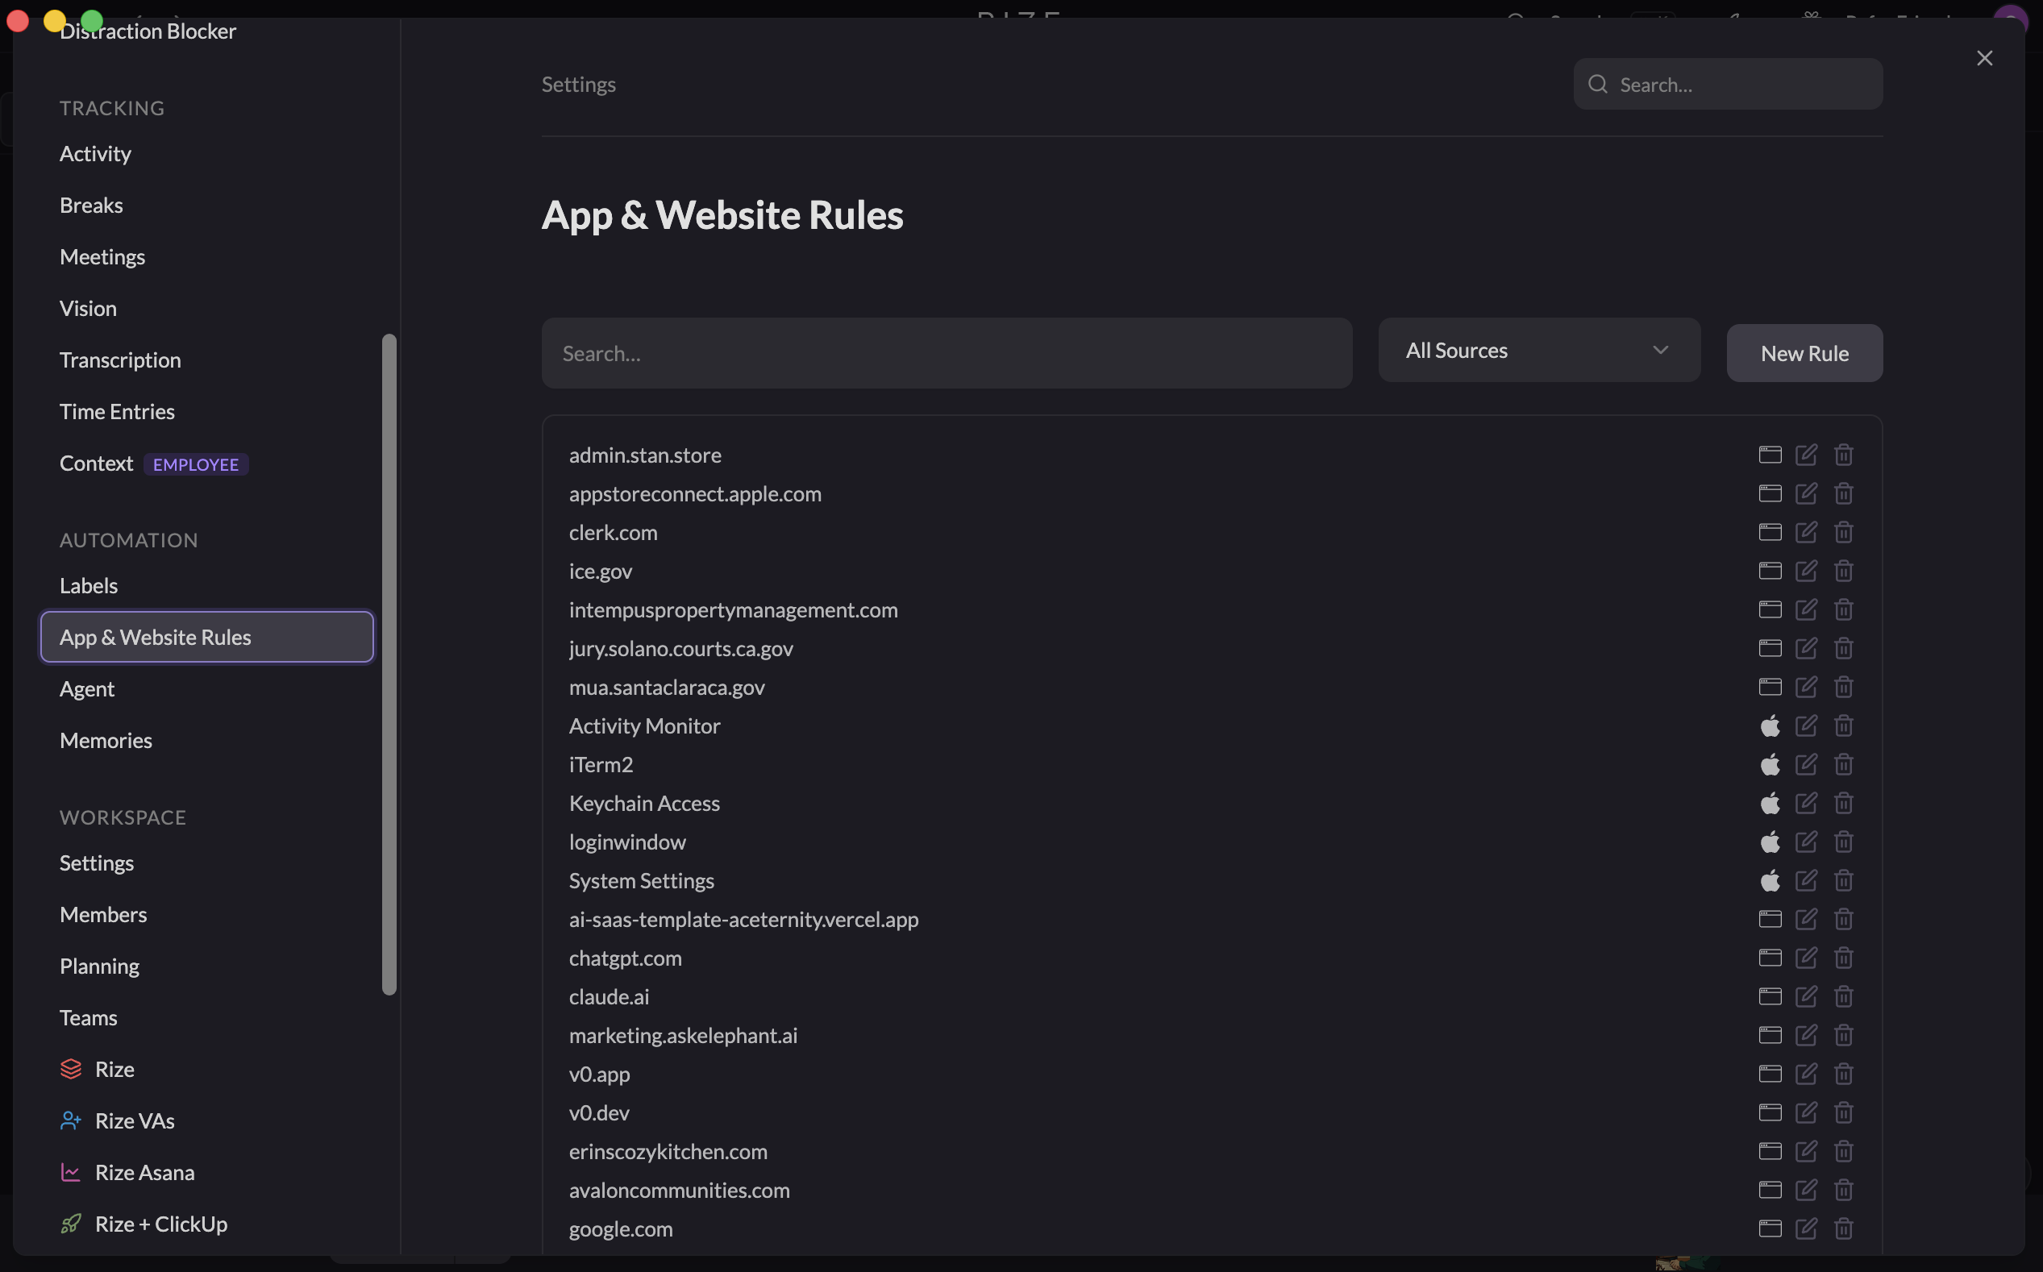
Task: Select the Activity Monitor rule name
Action: point(644,726)
